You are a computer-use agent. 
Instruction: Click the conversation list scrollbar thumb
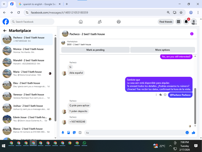(x=55, y=79)
